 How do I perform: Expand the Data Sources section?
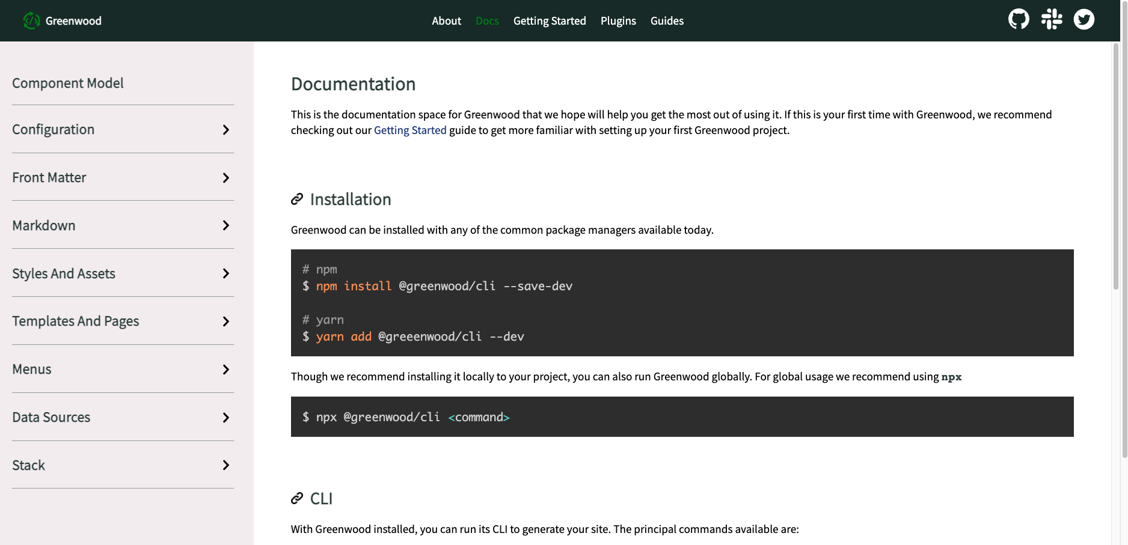click(x=226, y=417)
